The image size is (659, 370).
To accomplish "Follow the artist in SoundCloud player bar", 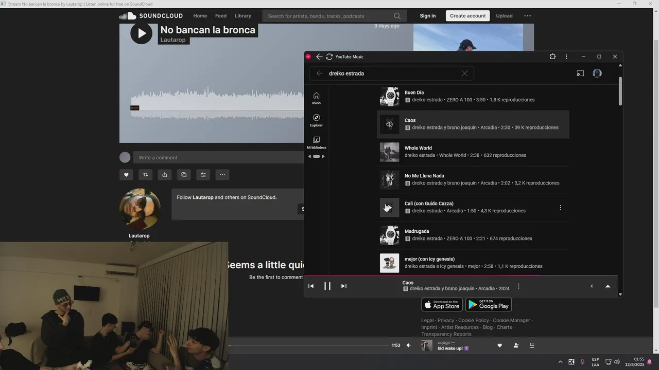I will pos(516,345).
